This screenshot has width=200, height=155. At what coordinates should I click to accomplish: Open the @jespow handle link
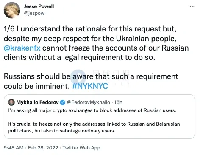pyautogui.click(x=34, y=13)
